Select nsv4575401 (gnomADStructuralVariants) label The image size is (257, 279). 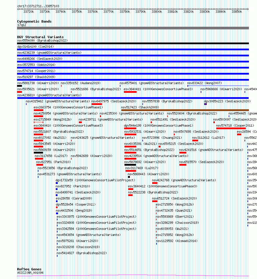pyautogui.click(x=152, y=83)
